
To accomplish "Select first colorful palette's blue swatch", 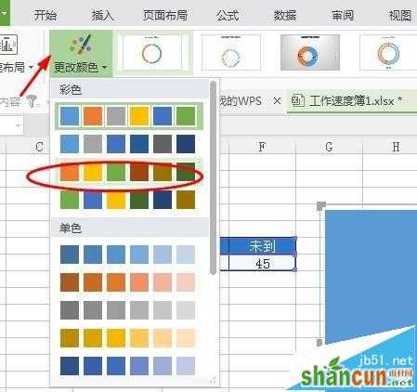I will [70, 116].
